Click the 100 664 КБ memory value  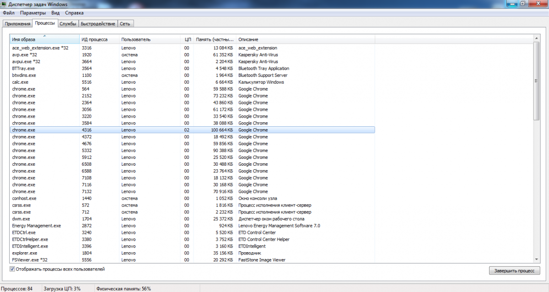point(221,130)
